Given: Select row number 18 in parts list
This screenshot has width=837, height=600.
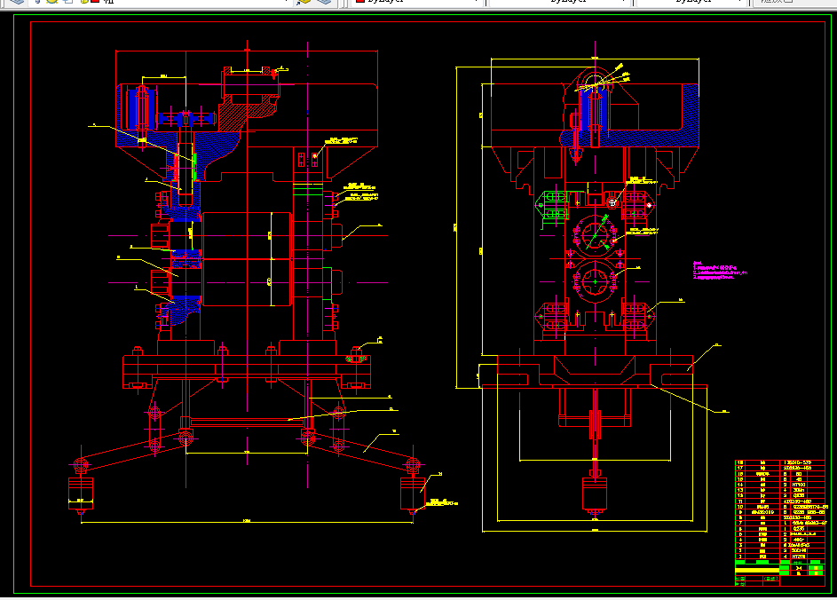Looking at the screenshot, I should pos(740,462).
